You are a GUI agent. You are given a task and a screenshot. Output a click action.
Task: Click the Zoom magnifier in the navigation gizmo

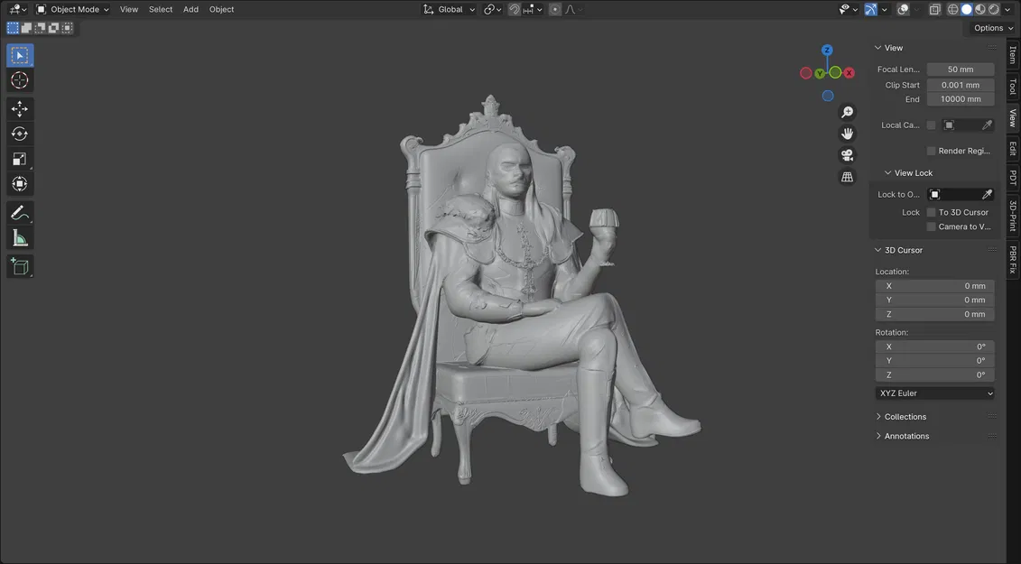[x=847, y=111]
